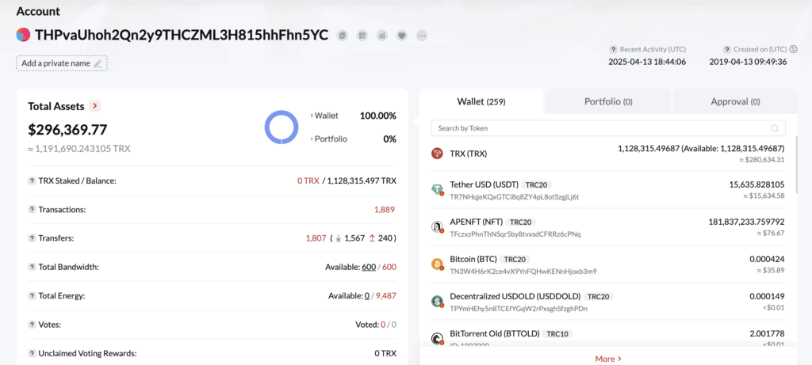Screen dimensions: 812x365
Task: Click the APENFT (NFT) token name
Action: point(476,222)
